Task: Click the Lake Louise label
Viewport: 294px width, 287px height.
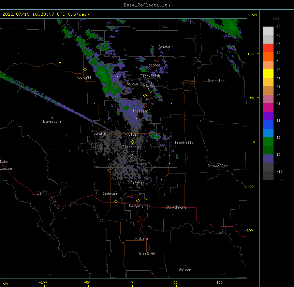Action: (x=6, y=165)
